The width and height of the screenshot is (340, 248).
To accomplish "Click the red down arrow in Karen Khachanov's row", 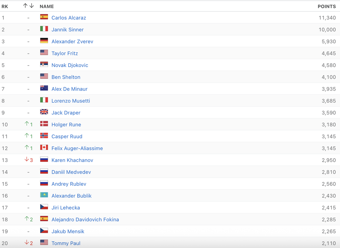I will 27,160.
